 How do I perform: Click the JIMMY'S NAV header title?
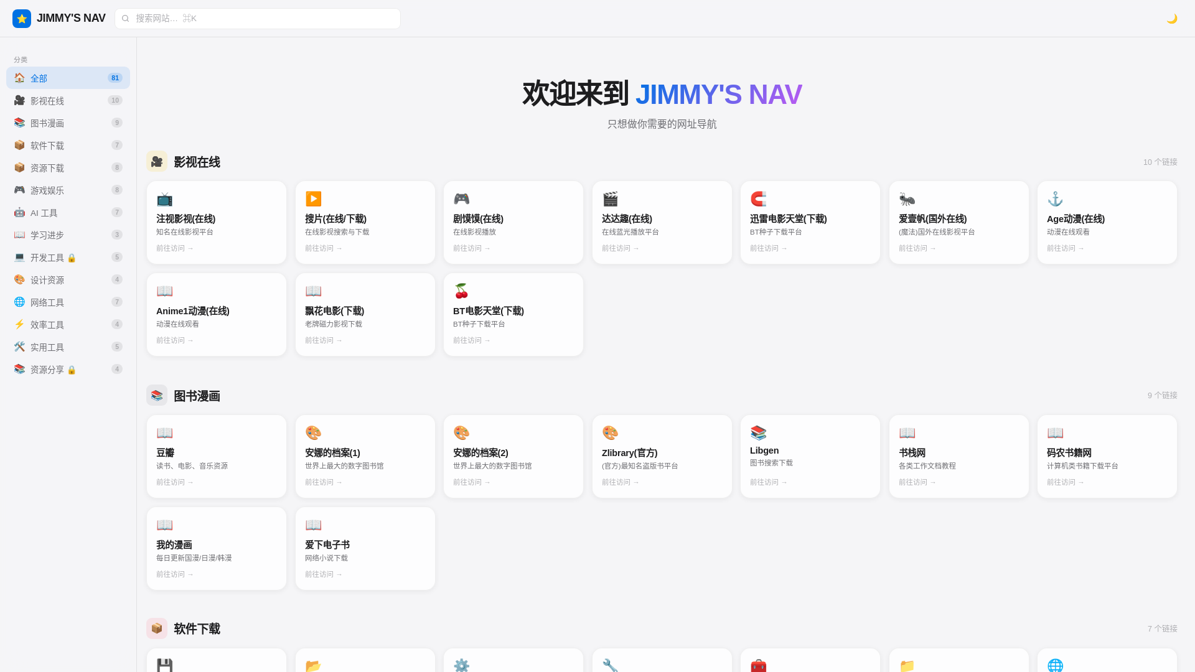point(71,19)
